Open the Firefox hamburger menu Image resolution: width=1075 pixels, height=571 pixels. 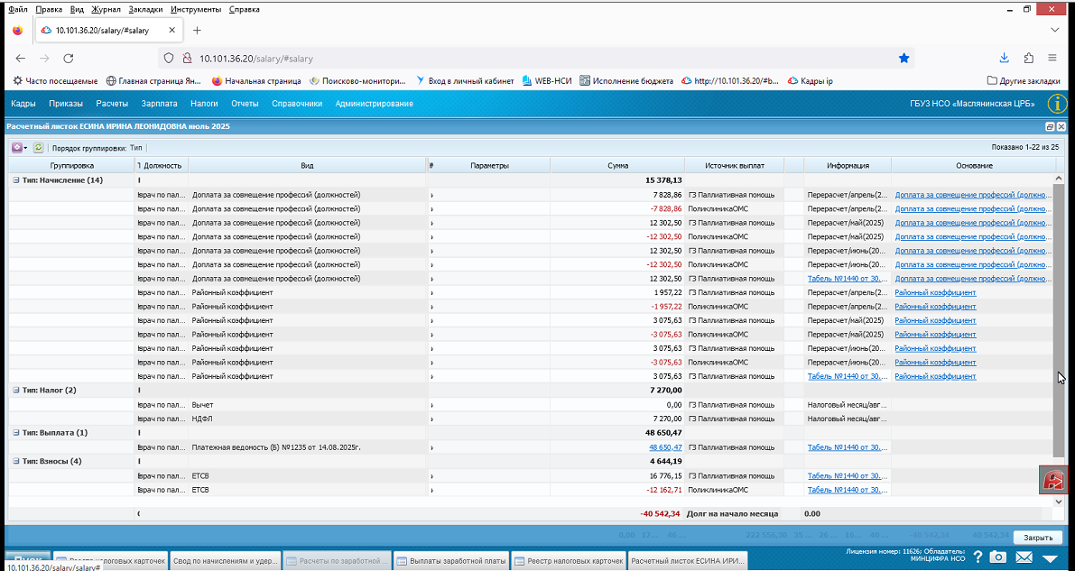pos(1052,59)
